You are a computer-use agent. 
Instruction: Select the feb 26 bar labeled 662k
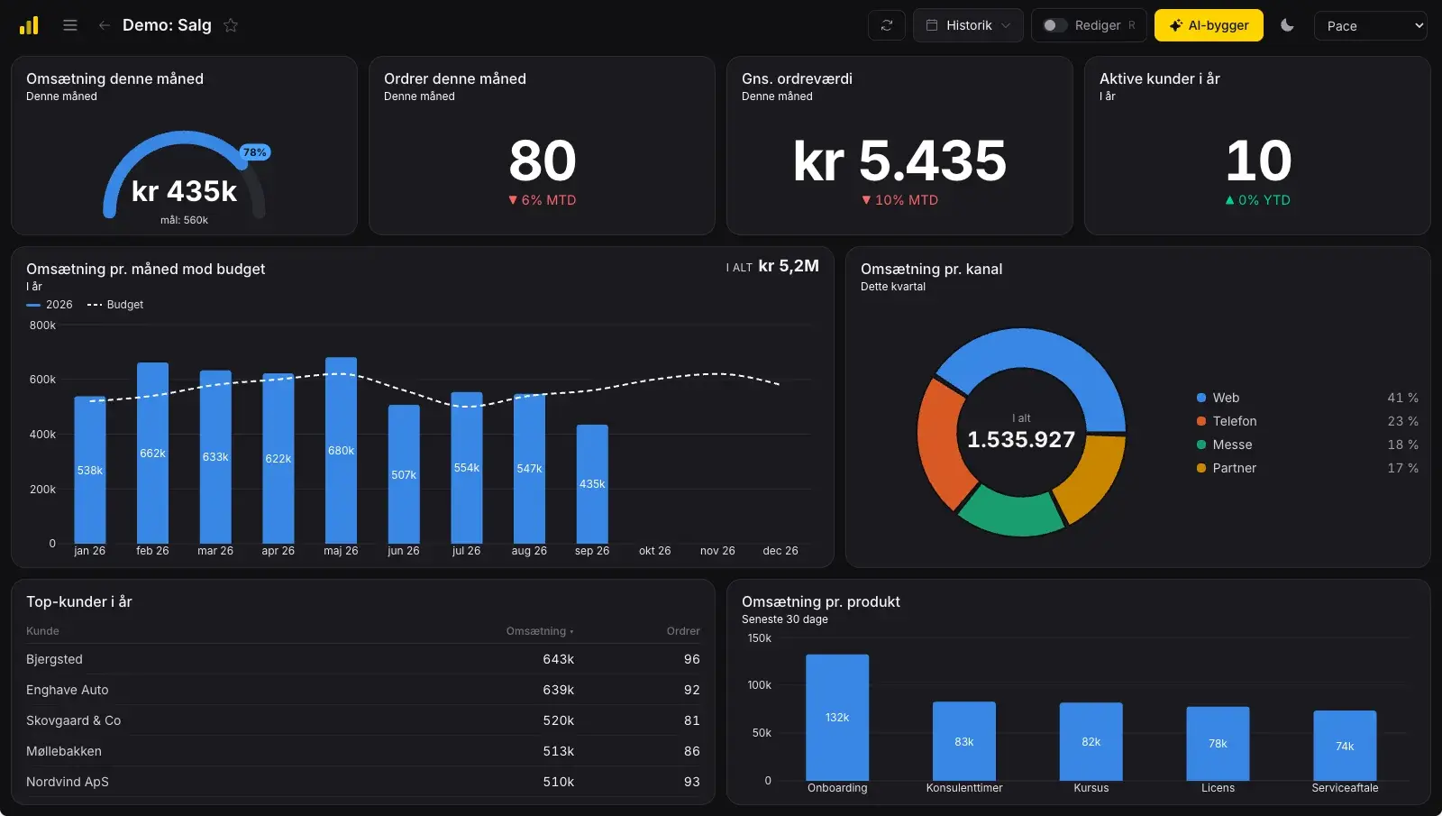click(152, 453)
